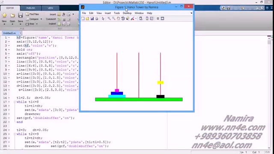Click the editor vertical scrollbar thumb
The width and height of the screenshot is (274, 154).
(269, 41)
